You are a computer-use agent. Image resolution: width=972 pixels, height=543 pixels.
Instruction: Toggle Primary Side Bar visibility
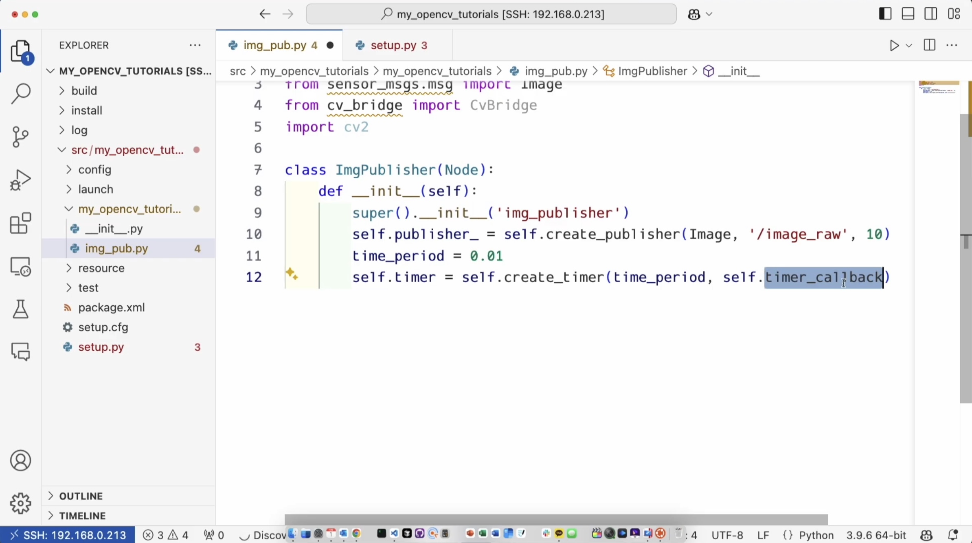point(885,14)
